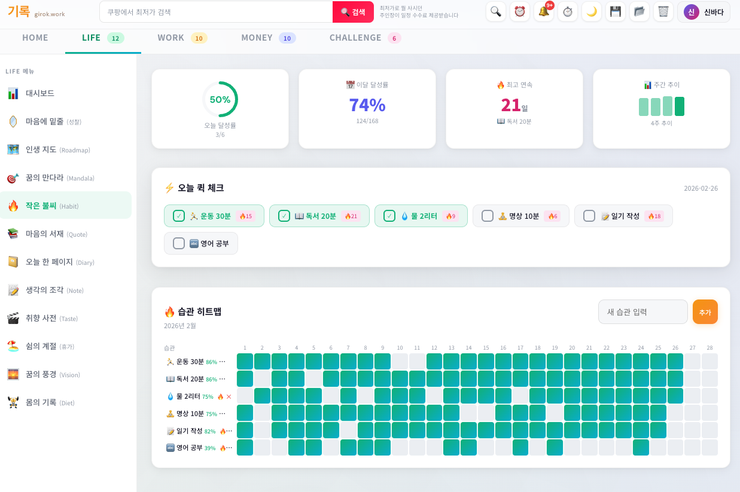740x492 pixels.
Task: Open the stopwatch timer icon
Action: (x=568, y=11)
